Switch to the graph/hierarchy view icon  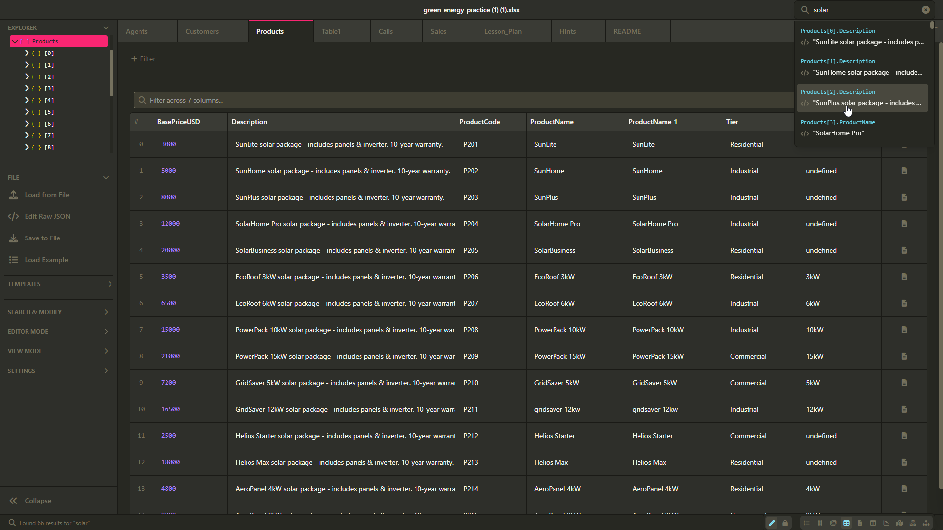pyautogui.click(x=926, y=523)
